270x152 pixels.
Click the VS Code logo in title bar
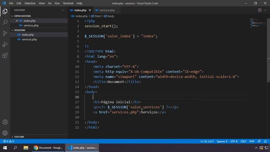pos(4,3)
